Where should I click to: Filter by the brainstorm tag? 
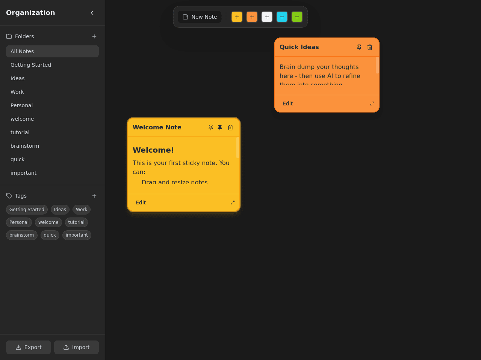pyautogui.click(x=22, y=235)
